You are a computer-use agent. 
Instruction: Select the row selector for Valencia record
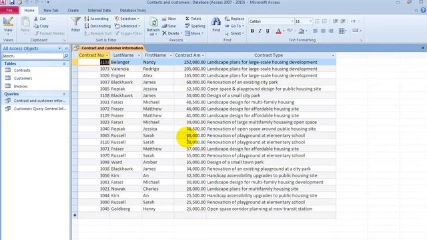(75, 69)
